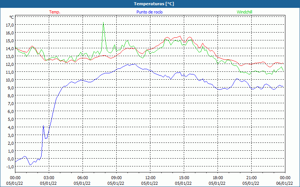Click the '06:00' time label on the x-axis

pos(82,178)
